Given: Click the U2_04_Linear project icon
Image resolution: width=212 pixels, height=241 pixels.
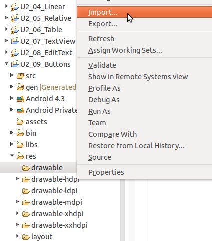Looking at the screenshot, I should (x=15, y=7).
